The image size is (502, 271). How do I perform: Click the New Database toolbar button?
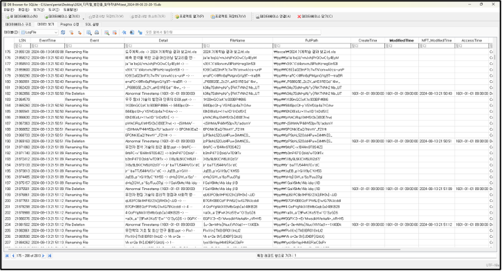coord(21,17)
